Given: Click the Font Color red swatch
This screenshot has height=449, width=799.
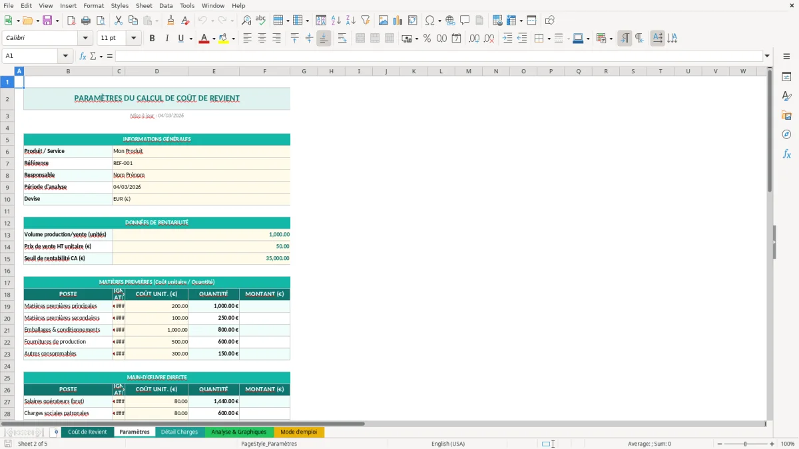Looking at the screenshot, I should point(204,39).
